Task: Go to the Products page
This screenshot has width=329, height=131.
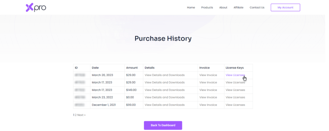Action: (x=207, y=8)
